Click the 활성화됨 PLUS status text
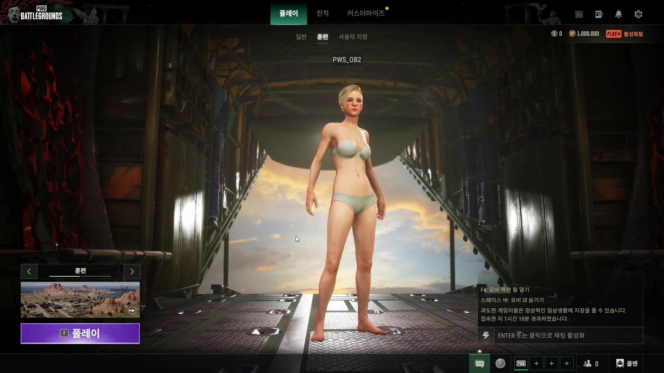 (x=633, y=34)
